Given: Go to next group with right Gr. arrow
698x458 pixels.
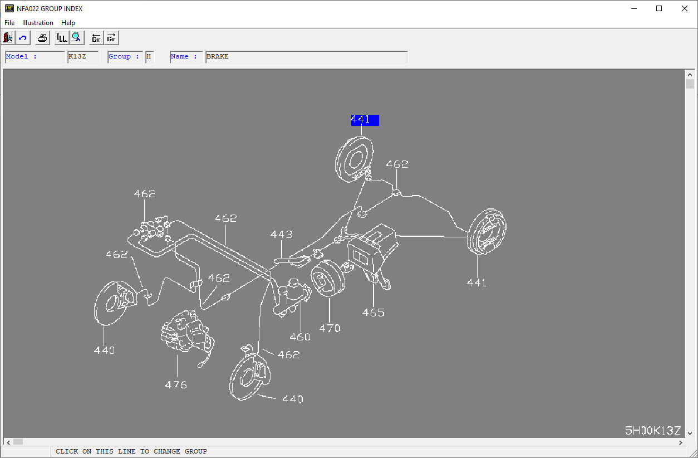Looking at the screenshot, I should point(111,38).
